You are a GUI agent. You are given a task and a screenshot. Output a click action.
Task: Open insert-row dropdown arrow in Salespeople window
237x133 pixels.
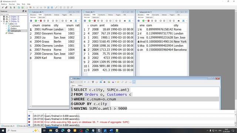[146, 21]
